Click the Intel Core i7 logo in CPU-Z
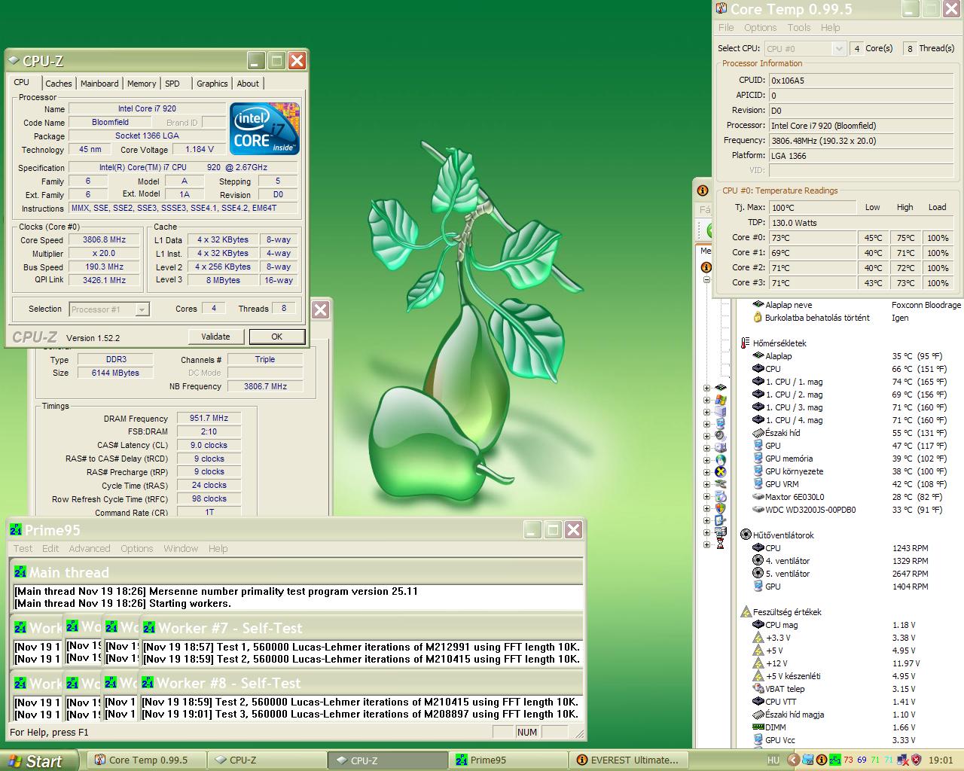964x771 pixels. (x=264, y=128)
